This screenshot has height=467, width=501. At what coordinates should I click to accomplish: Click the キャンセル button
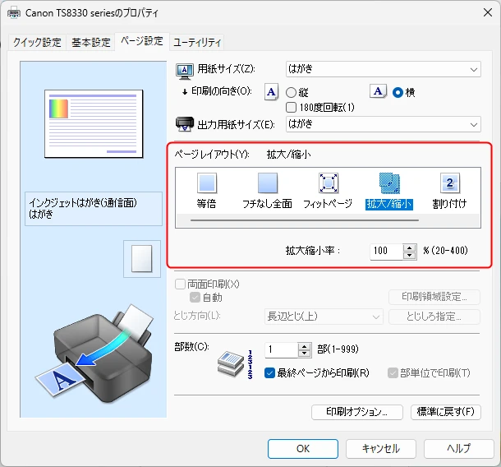381,449
